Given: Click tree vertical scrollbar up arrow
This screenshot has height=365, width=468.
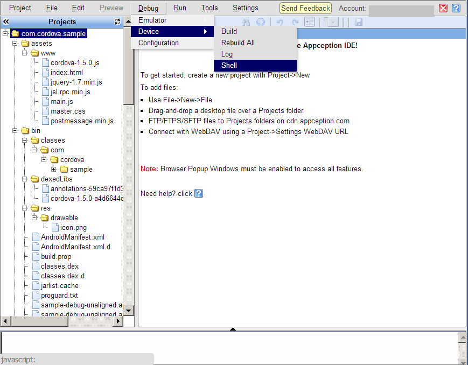Looking at the screenshot, I should pyautogui.click(x=128, y=22).
